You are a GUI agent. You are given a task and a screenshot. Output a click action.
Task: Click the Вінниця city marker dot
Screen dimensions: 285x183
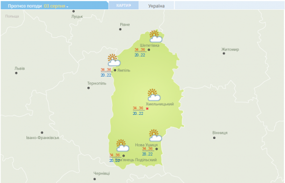(214, 138)
